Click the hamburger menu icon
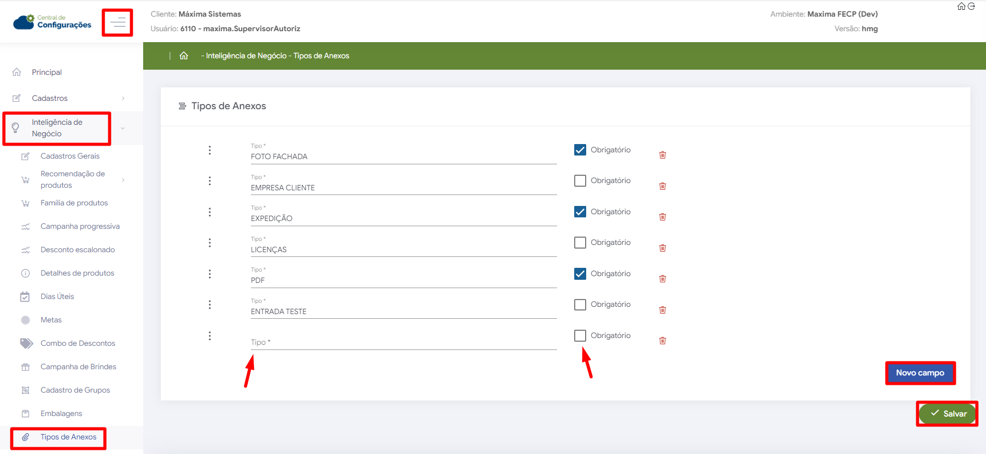 point(118,22)
